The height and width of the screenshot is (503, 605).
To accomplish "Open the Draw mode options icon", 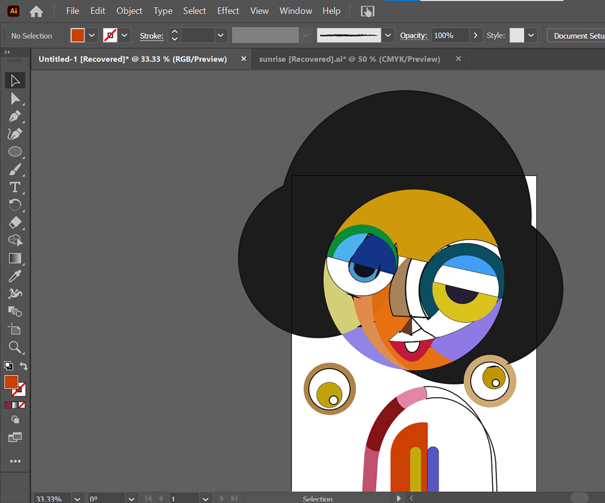I will (x=15, y=419).
